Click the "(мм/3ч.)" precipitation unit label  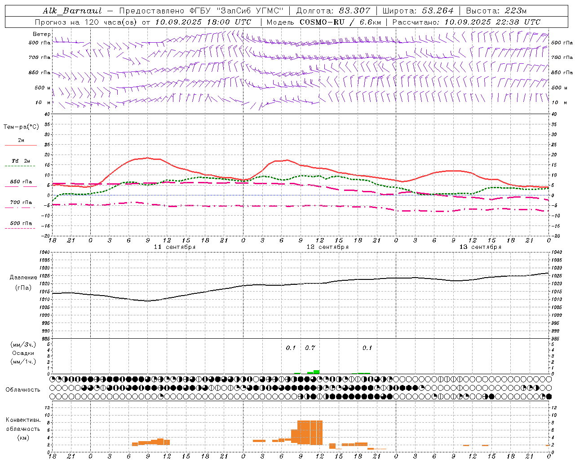[x=23, y=345]
